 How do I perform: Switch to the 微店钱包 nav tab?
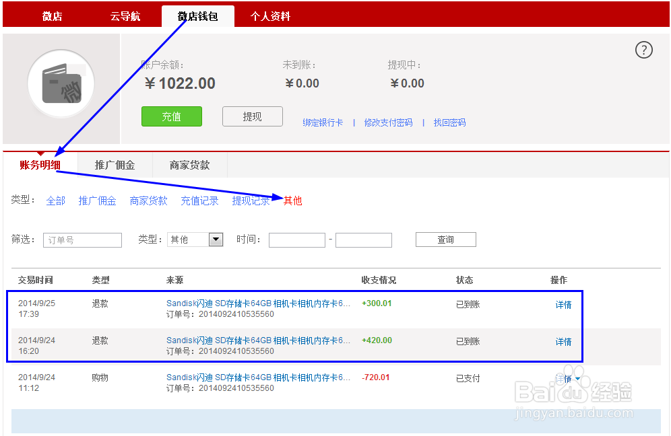[x=197, y=15]
